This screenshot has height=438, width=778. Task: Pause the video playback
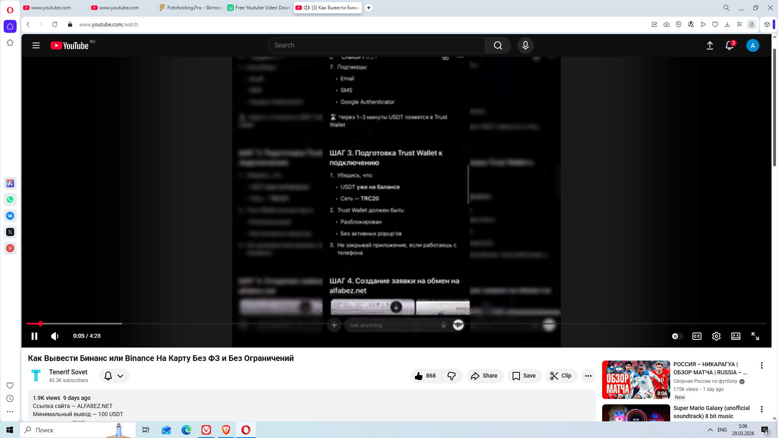pyautogui.click(x=34, y=336)
